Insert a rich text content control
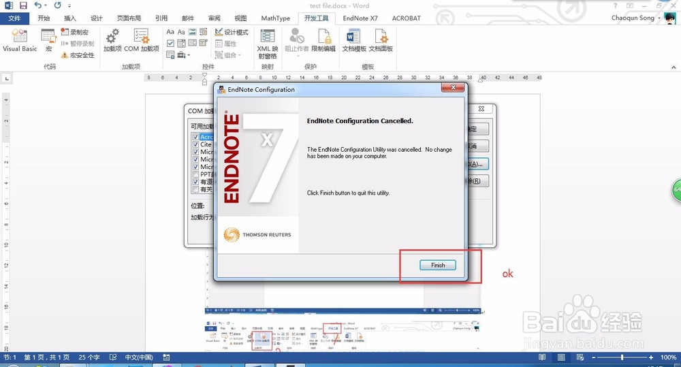 (170, 32)
